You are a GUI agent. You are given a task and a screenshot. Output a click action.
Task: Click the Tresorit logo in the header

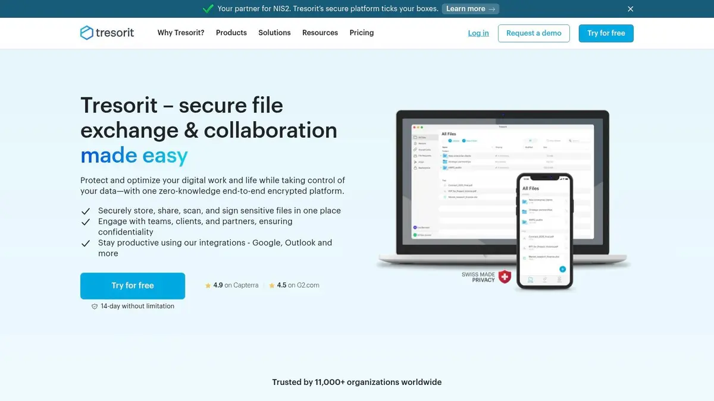107,33
